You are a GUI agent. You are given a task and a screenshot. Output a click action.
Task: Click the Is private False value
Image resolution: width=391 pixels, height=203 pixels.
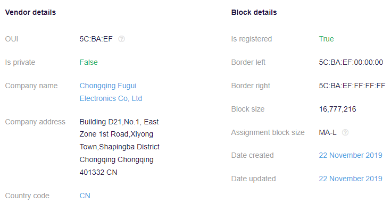[x=88, y=62]
